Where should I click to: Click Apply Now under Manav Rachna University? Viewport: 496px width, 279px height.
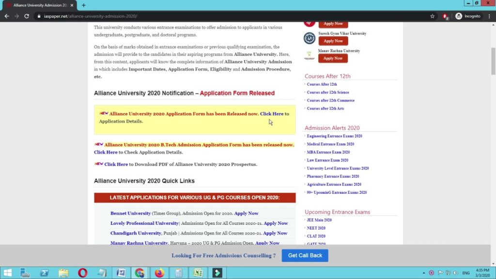[333, 58]
